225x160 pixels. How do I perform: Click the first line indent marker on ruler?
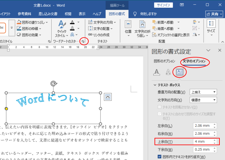point(8,46)
